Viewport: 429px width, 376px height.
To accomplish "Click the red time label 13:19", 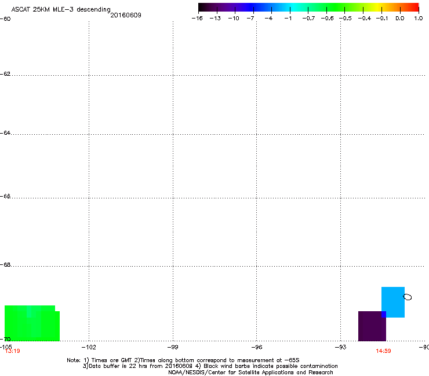I will pos(13,351).
